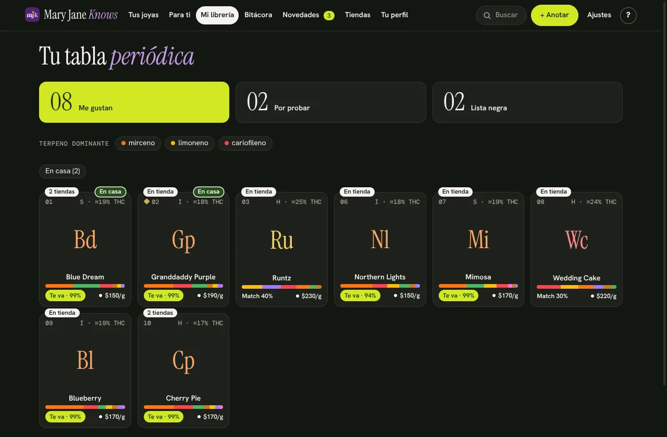Screen dimensions: 667x437
Task: Toggle the limoneno terpene filter chip
Action: 190,143
